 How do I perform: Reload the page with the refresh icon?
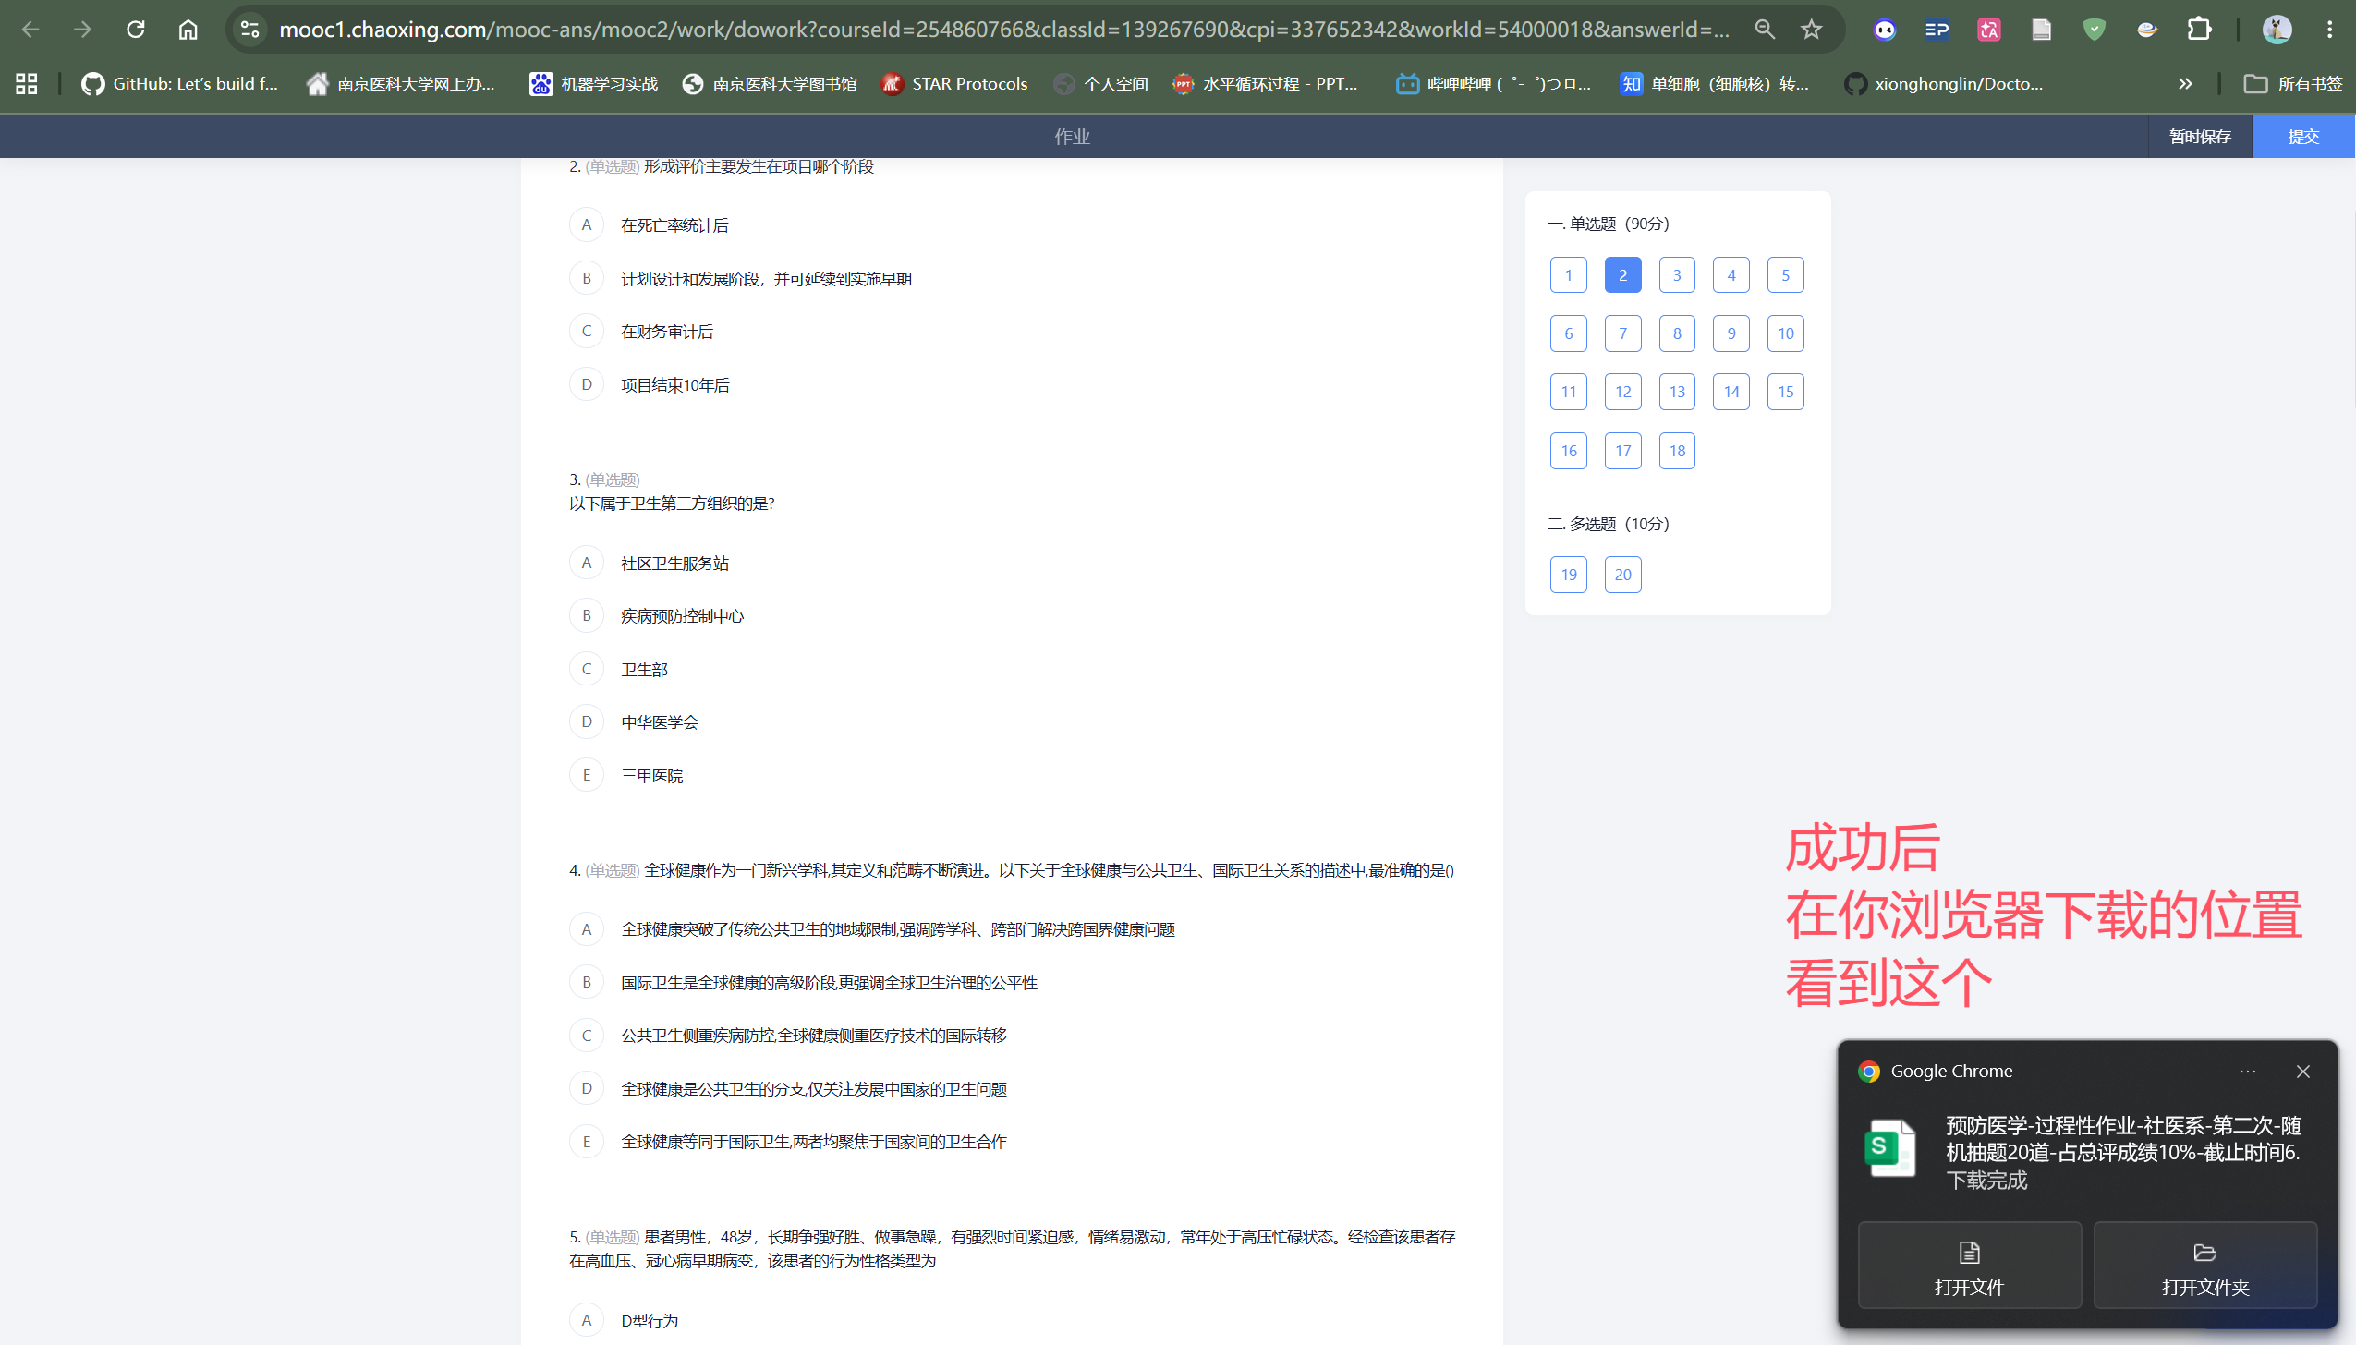tap(136, 30)
